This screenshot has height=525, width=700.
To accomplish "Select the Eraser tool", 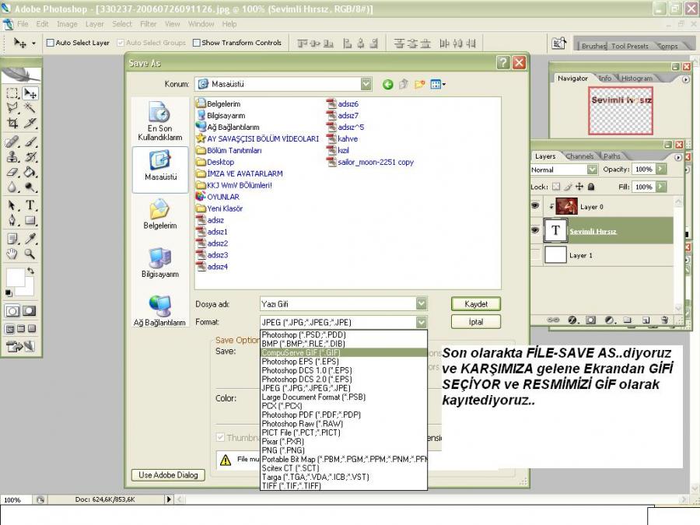I will pos(12,172).
